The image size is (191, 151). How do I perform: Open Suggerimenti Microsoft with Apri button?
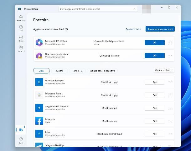tap(155, 108)
